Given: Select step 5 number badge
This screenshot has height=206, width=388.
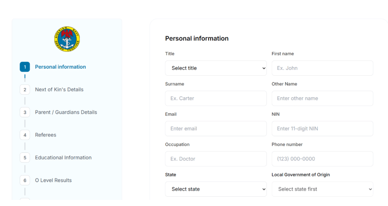Looking at the screenshot, I should click(25, 158).
